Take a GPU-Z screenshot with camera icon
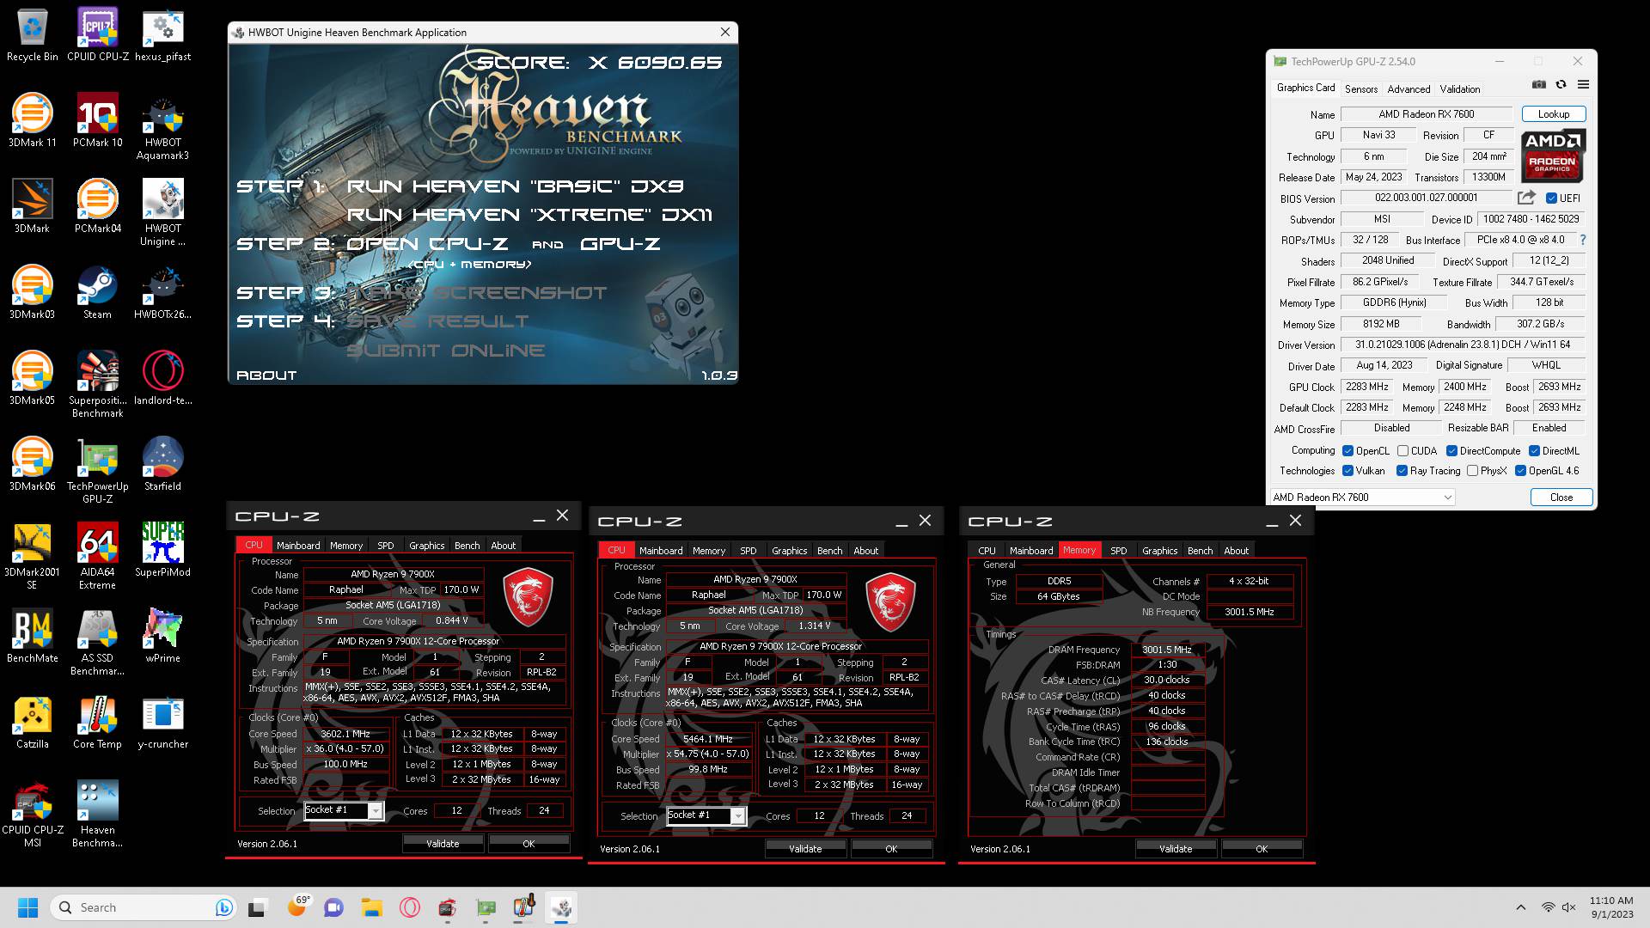This screenshot has width=1650, height=928. (x=1538, y=85)
